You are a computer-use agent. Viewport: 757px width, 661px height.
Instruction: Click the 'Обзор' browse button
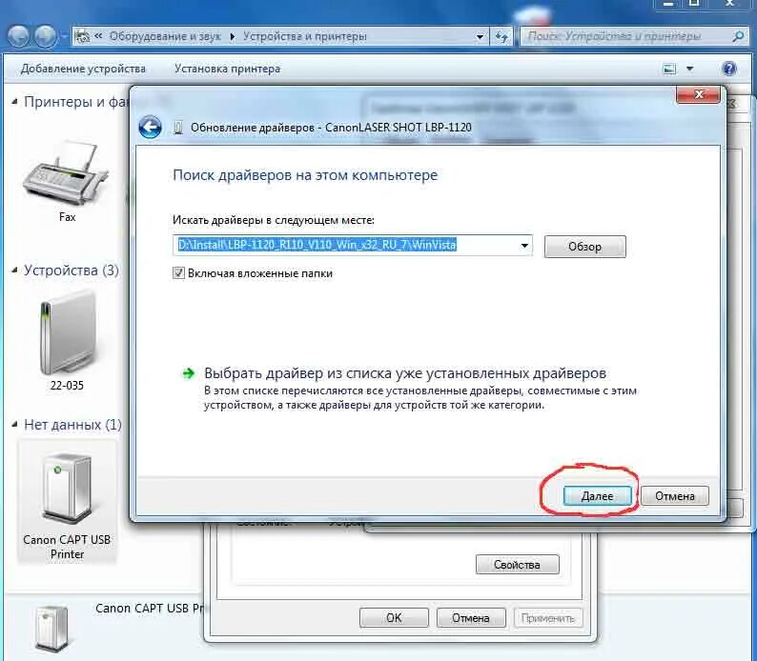[x=585, y=247]
